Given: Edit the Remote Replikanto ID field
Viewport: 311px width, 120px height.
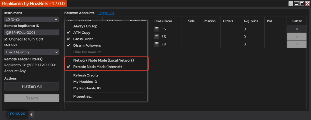Looking at the screenshot, I should click(x=32, y=32).
